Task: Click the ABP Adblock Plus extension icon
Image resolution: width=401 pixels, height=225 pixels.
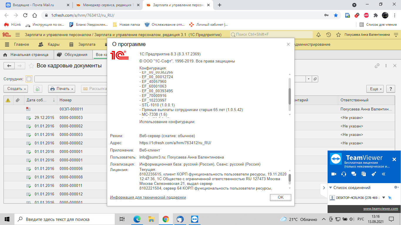Action: pos(366,15)
